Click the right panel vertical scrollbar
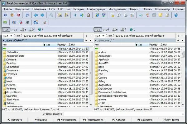This screenshot has width=187, height=124. coord(183,77)
